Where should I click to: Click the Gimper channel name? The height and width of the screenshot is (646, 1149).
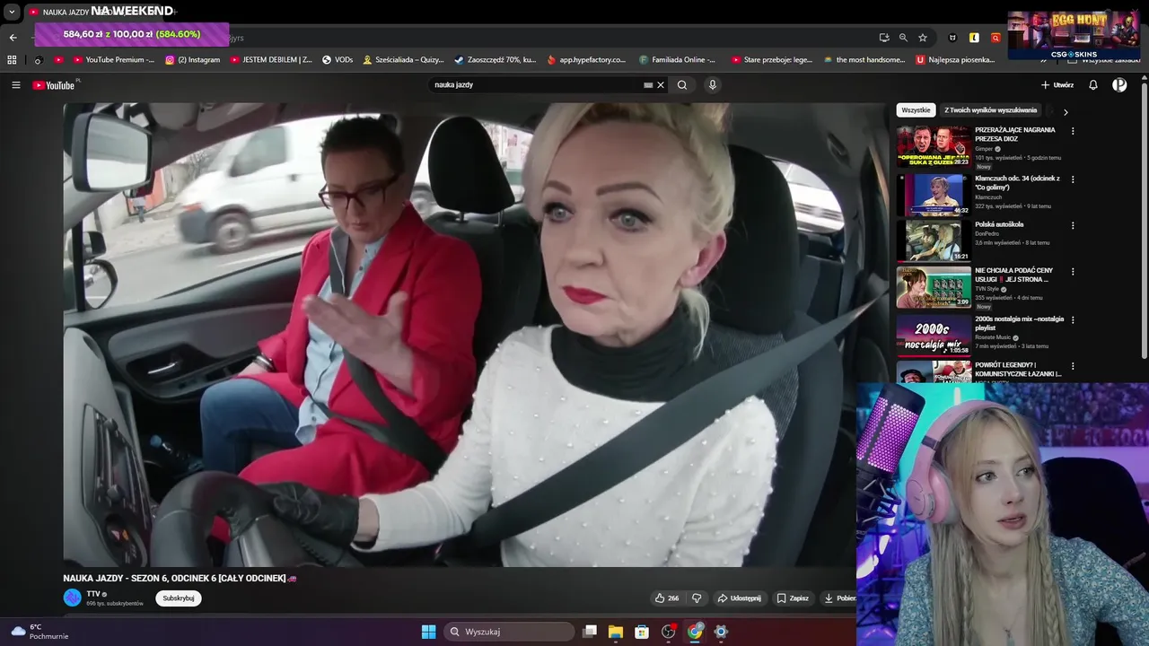(x=984, y=149)
